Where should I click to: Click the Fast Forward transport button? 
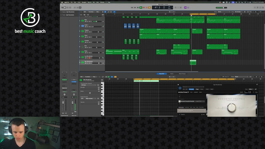coord(135,8)
